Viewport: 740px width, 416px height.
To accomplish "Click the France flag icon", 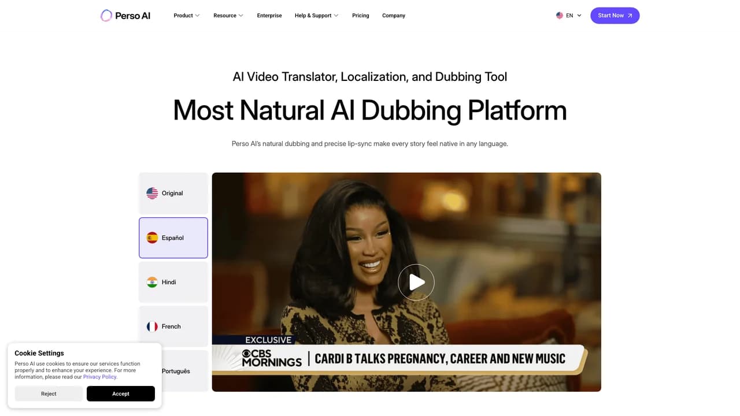I will (x=152, y=326).
